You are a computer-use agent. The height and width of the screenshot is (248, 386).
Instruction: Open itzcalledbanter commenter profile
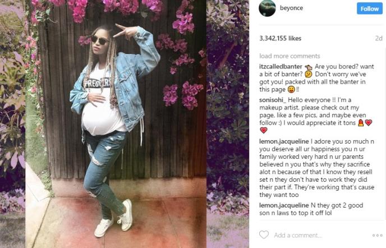pos(281,67)
